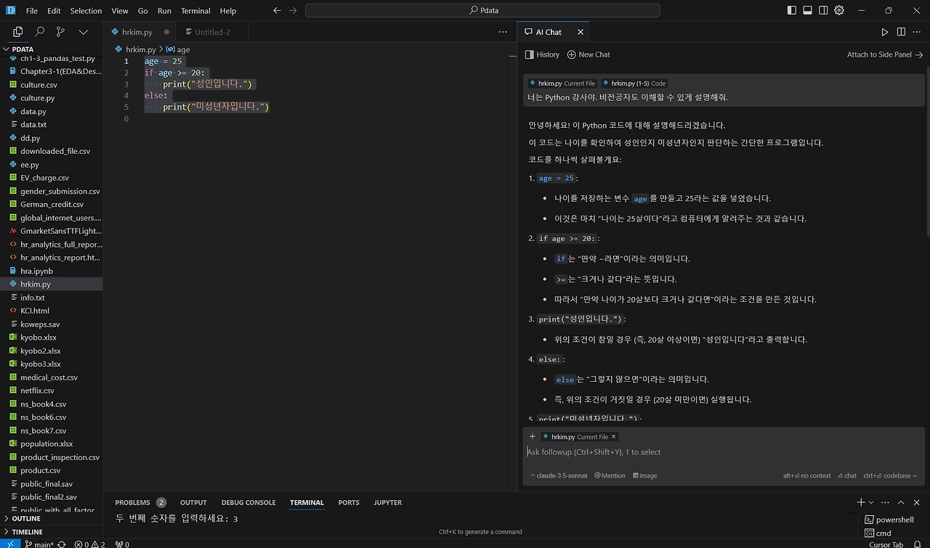Start a New Chat
The height and width of the screenshot is (548, 930).
click(x=589, y=54)
